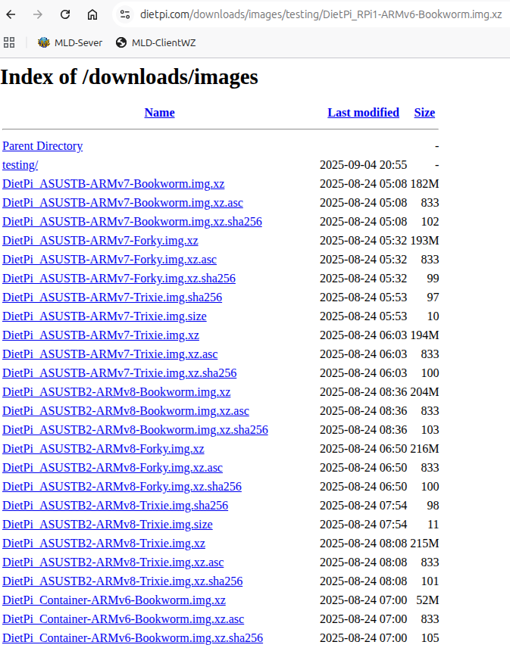
Task: Open the Parent Directory link
Action: [x=42, y=146]
